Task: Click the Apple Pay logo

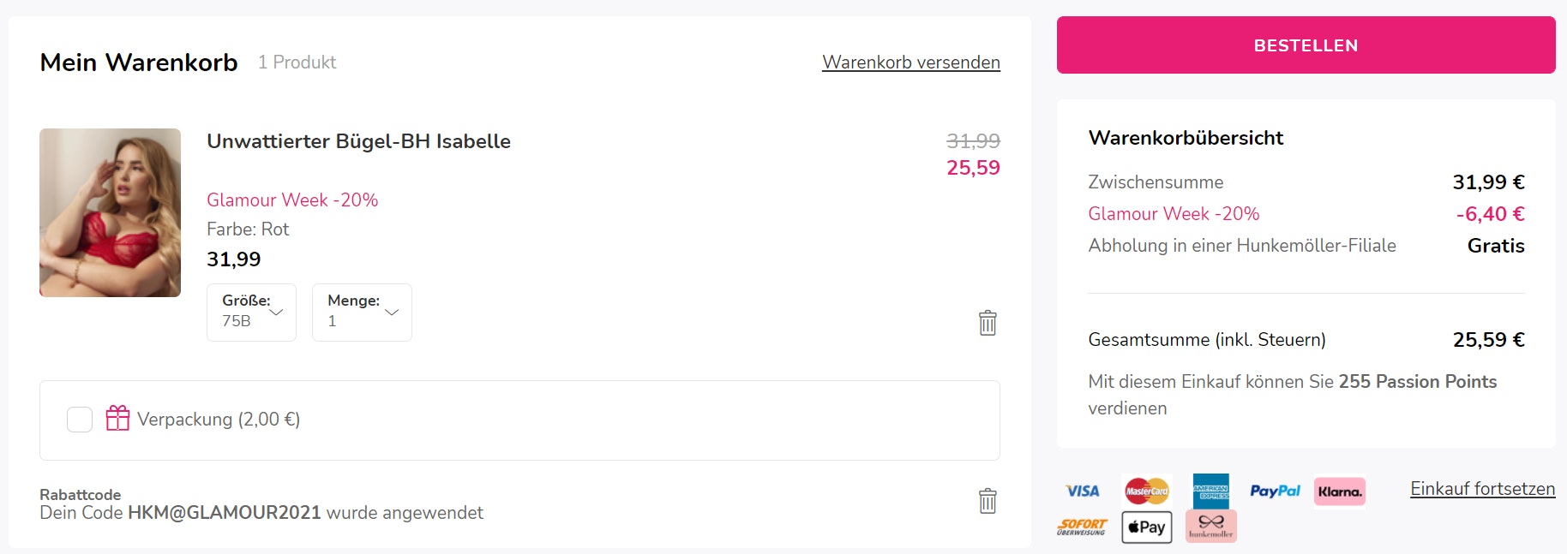Action: [x=1146, y=527]
